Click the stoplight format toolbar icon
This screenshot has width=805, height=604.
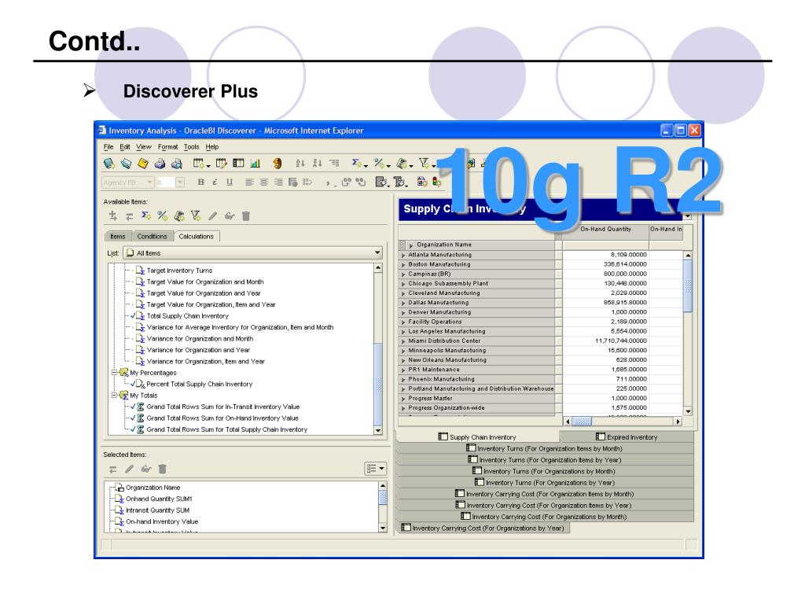436,182
